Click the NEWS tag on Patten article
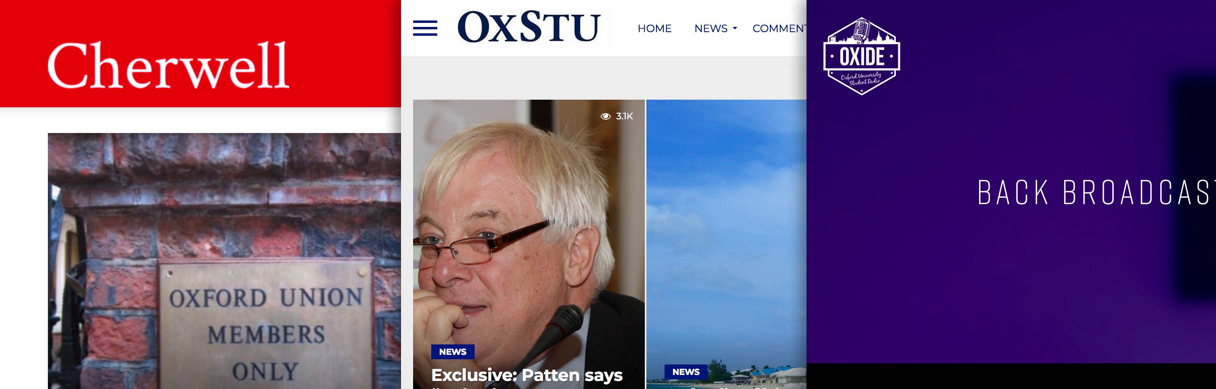This screenshot has width=1216, height=389. pyautogui.click(x=453, y=352)
